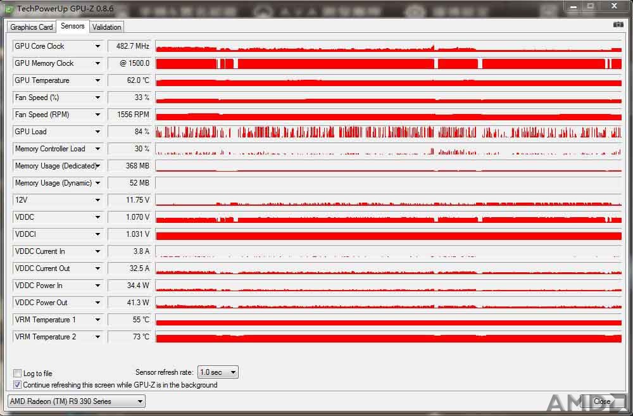
Task: Click the 30 % memory controller load value
Action: [x=130, y=149]
